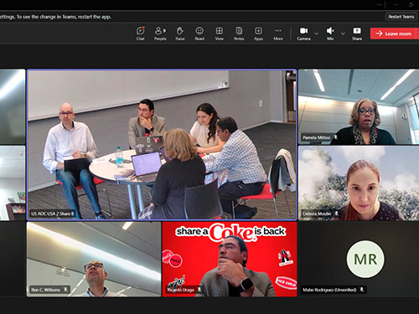Expand camera options dropdown arrow
The image size is (419, 314).
tap(316, 33)
